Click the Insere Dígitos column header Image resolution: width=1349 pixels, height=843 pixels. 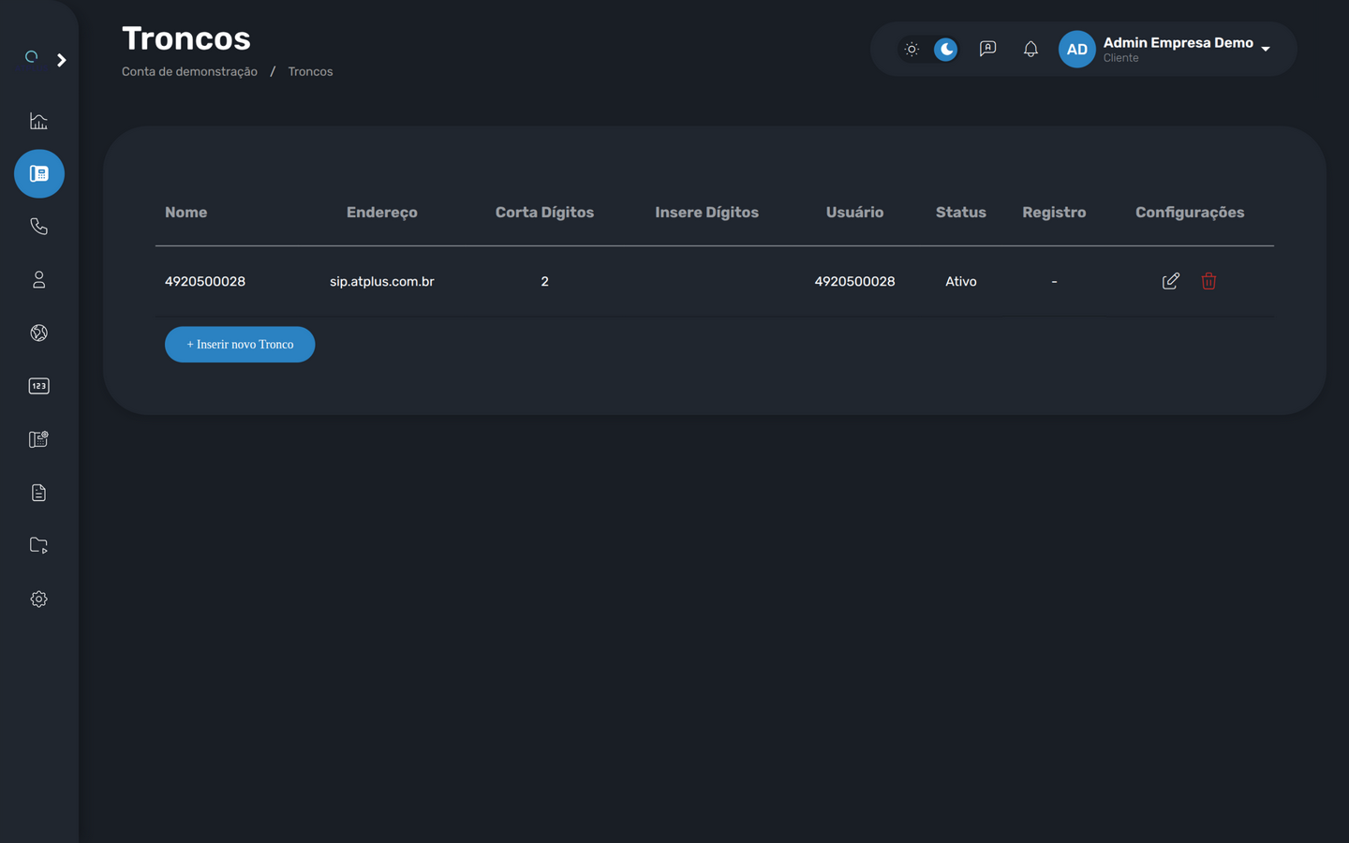[x=706, y=213]
